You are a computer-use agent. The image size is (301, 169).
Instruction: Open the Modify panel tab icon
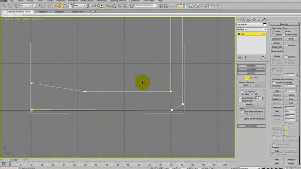(x=243, y=19)
